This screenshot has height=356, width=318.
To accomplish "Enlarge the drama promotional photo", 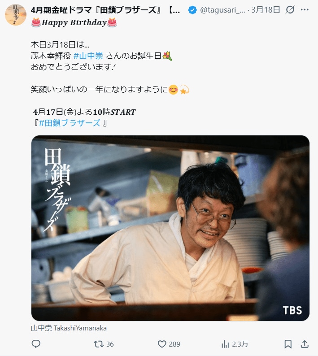I will (170, 228).
